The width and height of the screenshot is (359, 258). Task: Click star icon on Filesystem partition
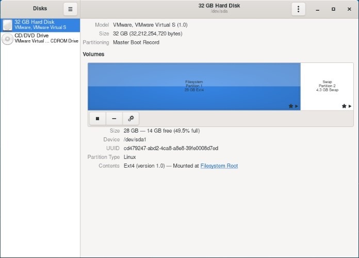pyautogui.click(x=290, y=106)
